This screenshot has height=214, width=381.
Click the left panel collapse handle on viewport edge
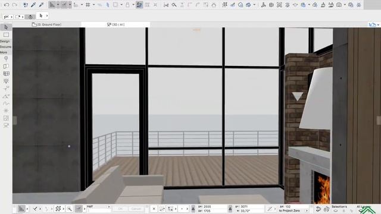(15, 120)
